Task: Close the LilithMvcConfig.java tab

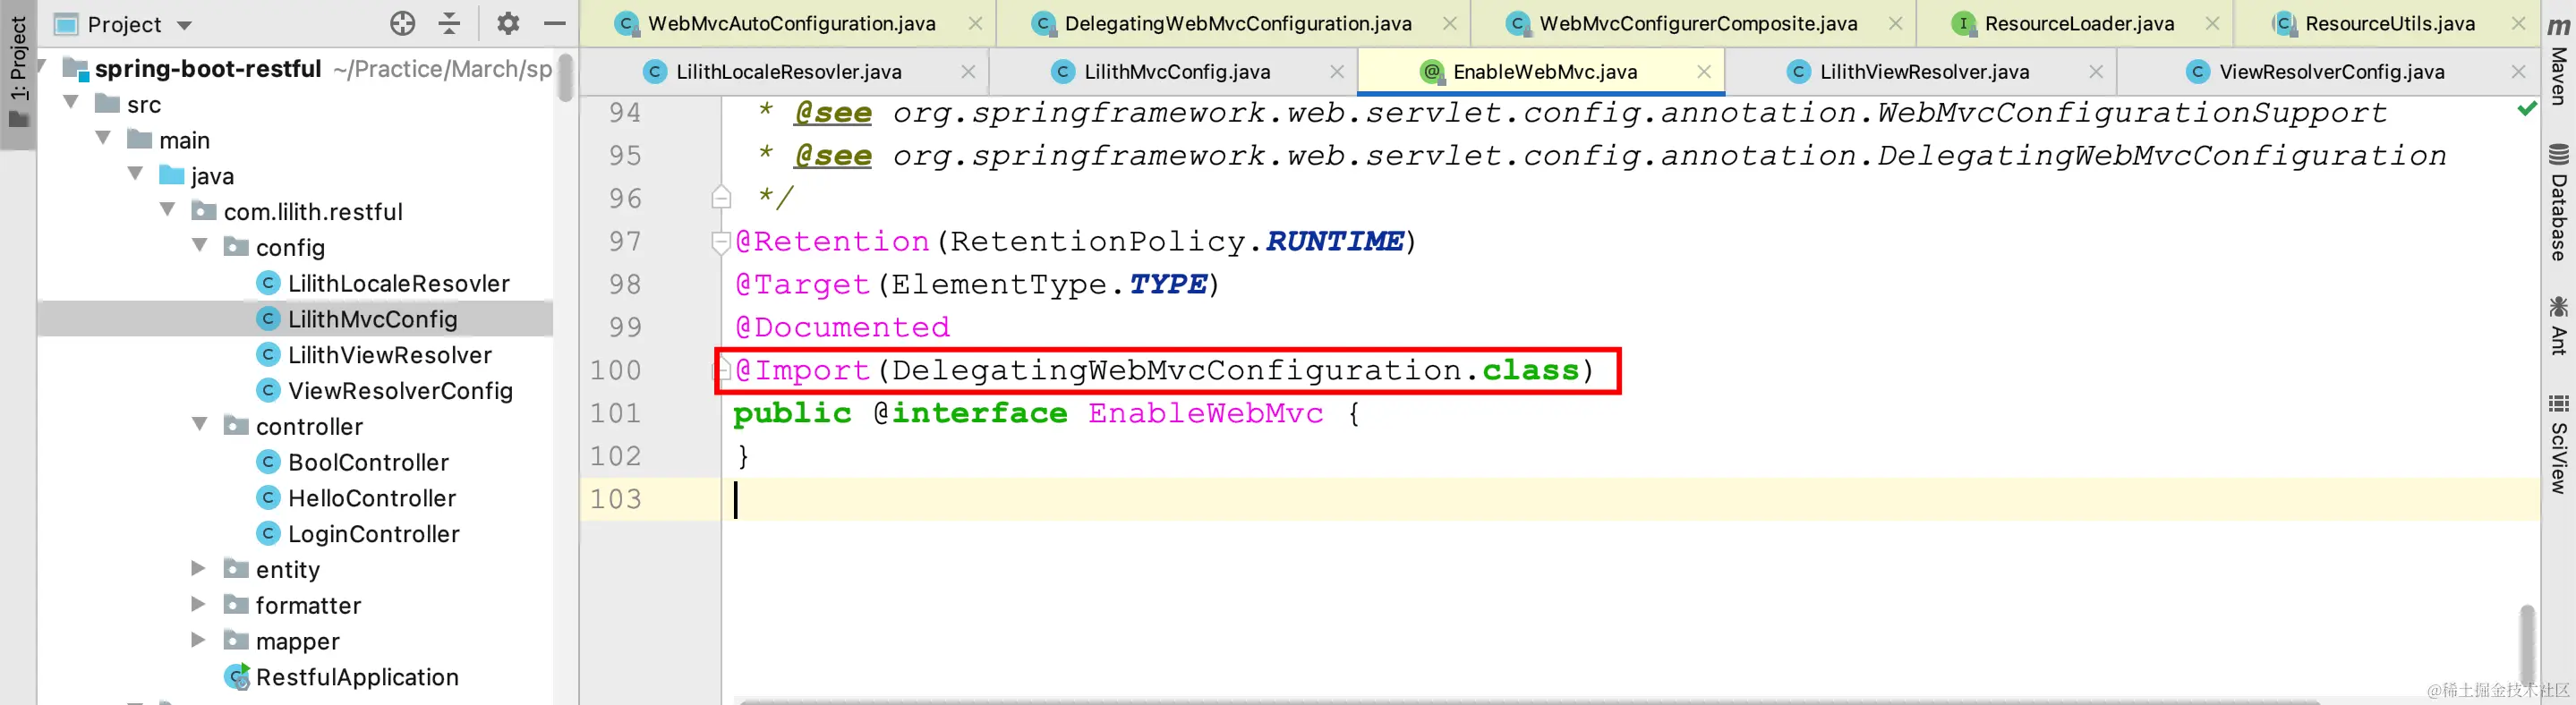Action: [1337, 72]
